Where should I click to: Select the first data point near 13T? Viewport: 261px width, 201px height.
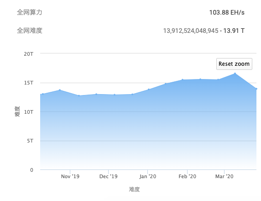43,94
